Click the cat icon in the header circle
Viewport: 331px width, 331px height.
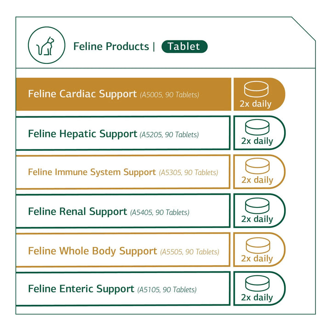tap(45, 46)
